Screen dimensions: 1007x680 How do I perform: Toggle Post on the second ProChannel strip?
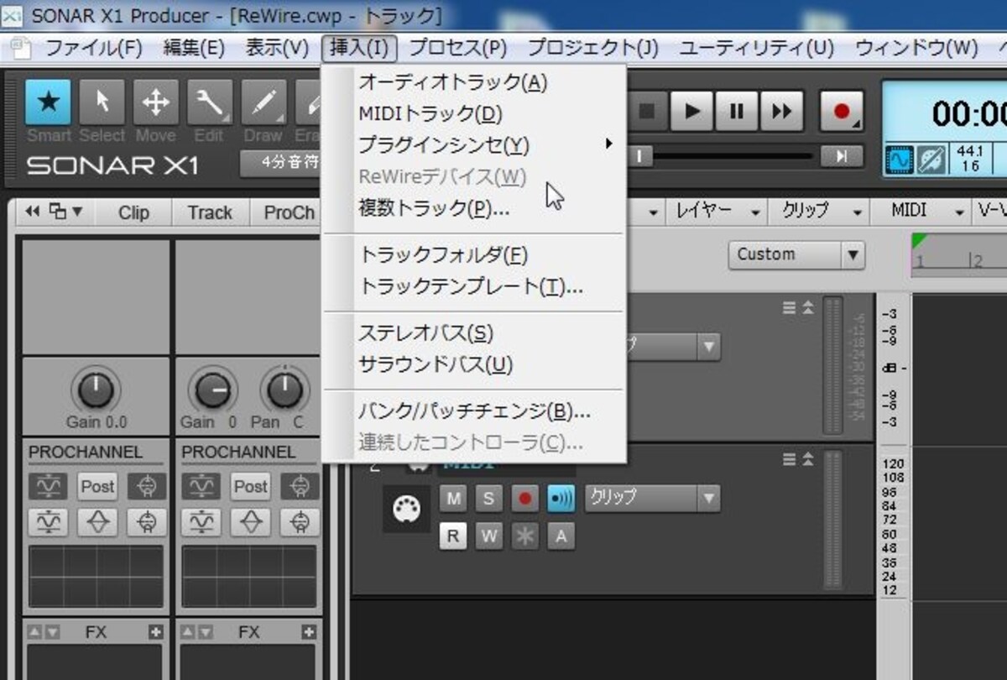250,486
